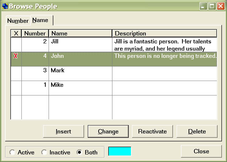Click the cyan color box
The image size is (227, 162).
(120, 152)
